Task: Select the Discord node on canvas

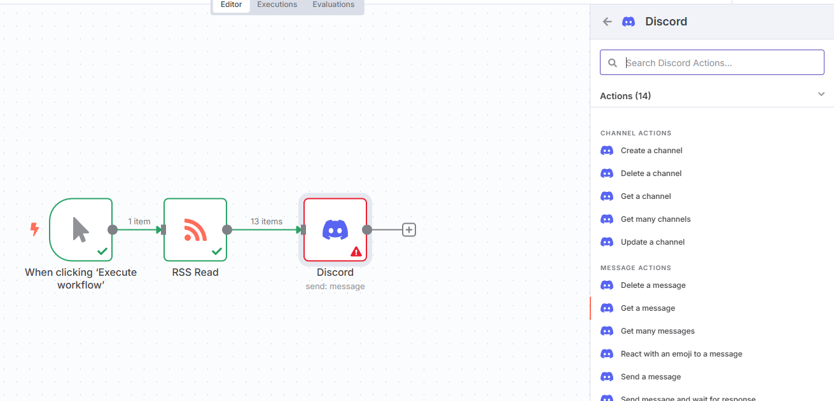Action: point(335,229)
